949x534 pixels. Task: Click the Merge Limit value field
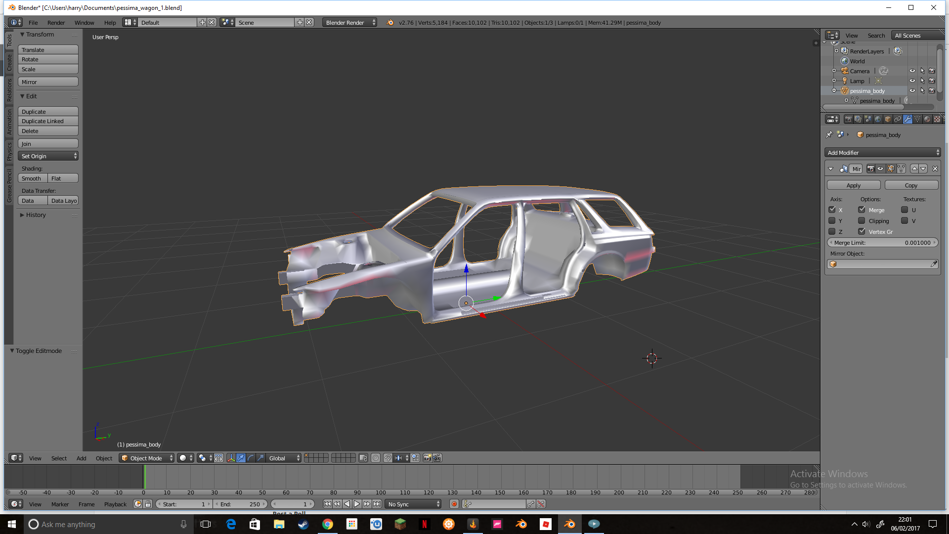click(x=883, y=243)
